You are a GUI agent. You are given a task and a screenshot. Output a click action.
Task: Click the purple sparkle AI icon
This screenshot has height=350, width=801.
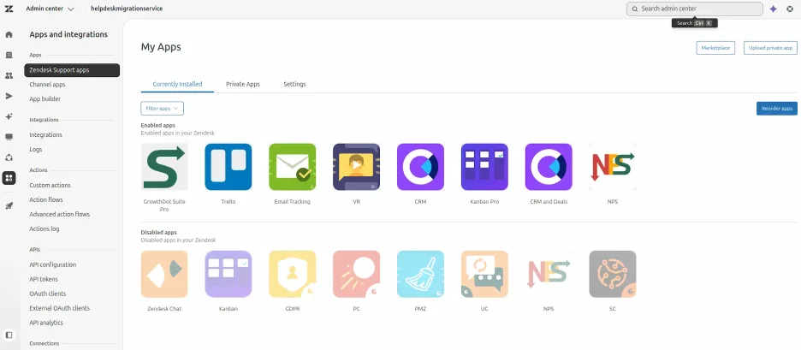[773, 9]
